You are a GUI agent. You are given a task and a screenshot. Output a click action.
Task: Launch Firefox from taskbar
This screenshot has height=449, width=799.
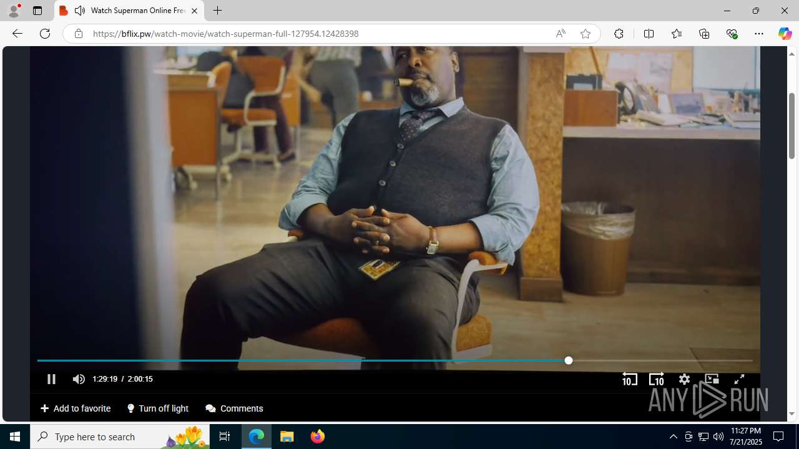[x=318, y=437]
